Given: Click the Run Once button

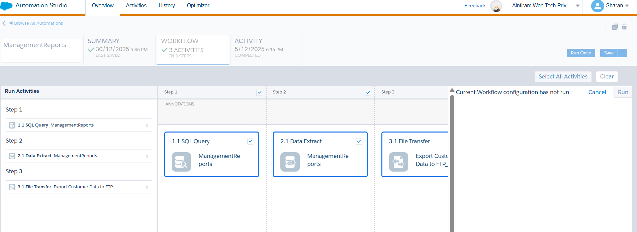Looking at the screenshot, I should pyautogui.click(x=581, y=53).
